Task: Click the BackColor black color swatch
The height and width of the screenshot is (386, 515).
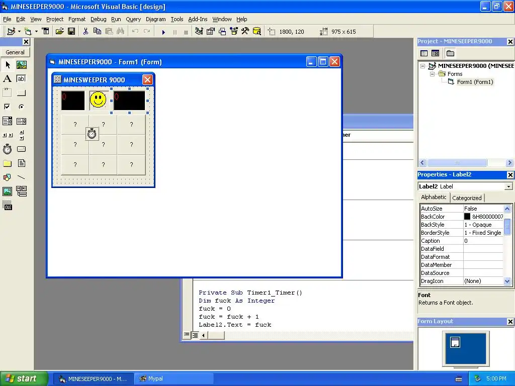Action: [x=467, y=217]
